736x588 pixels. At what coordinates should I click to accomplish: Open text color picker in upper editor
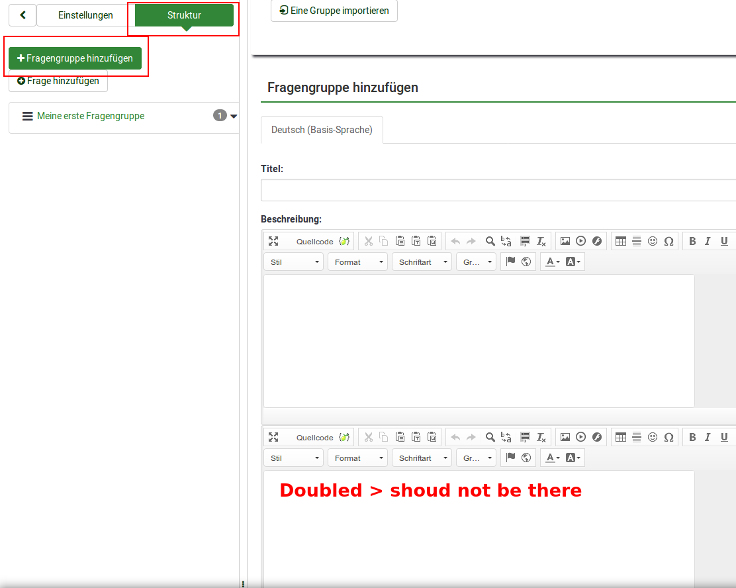[551, 262]
